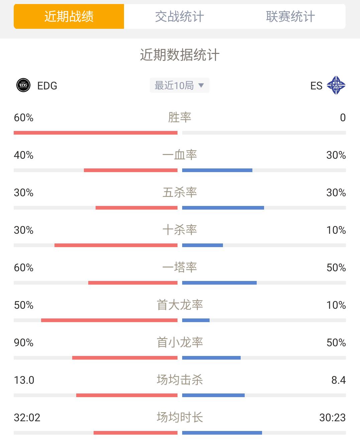The height and width of the screenshot is (441, 360).
Task: Switch to the 近期战绩 tab
Action: (x=69, y=16)
